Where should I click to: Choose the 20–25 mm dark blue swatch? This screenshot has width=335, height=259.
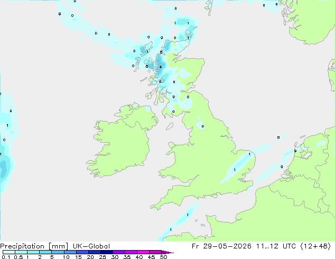[x=95, y=252]
